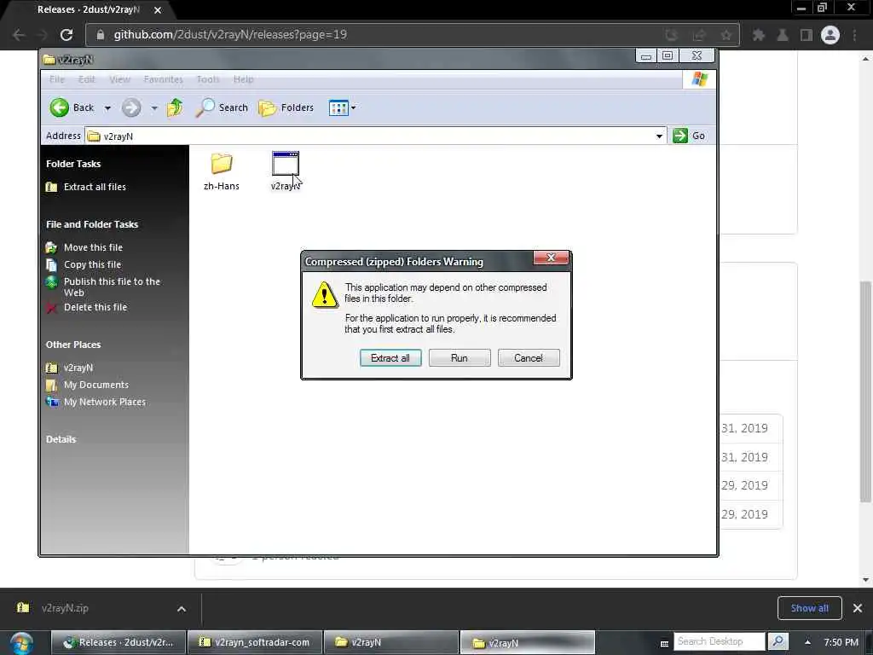Screen dimensions: 873x655
Task: Show hidden tray icons arrow
Action: pyautogui.click(x=807, y=642)
